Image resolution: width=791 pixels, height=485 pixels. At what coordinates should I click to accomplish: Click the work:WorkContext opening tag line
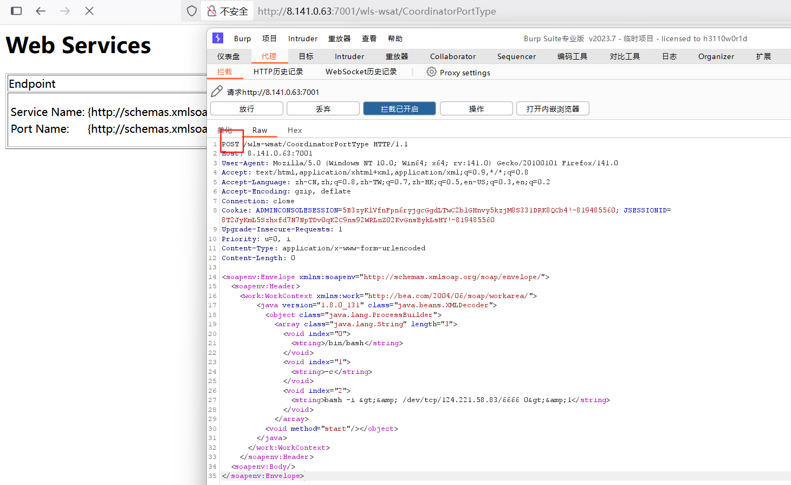point(388,296)
